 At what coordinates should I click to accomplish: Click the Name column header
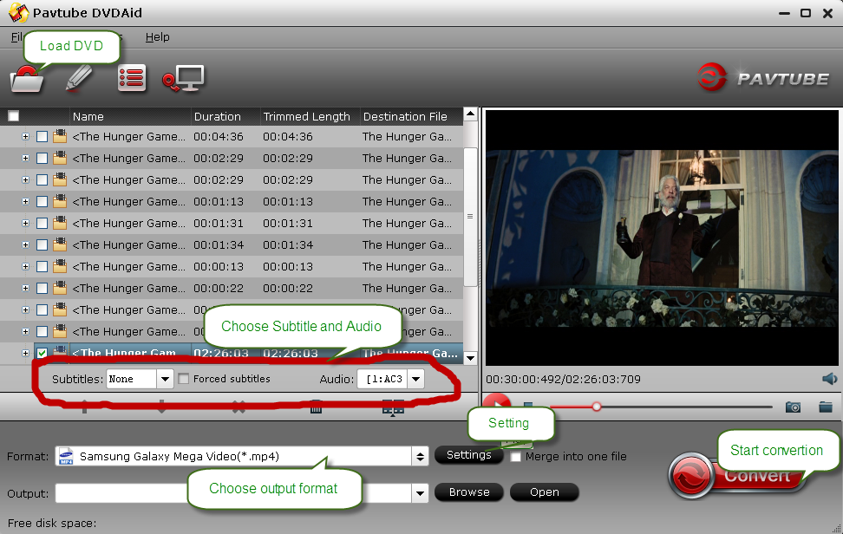131,116
